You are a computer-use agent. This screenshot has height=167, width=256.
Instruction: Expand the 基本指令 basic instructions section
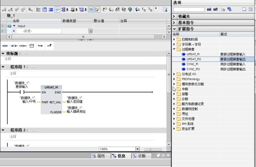(174, 23)
